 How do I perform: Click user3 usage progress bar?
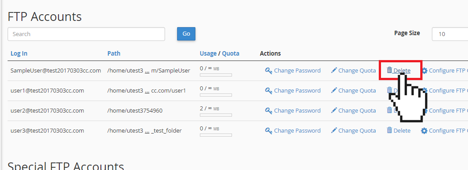[x=216, y=135]
